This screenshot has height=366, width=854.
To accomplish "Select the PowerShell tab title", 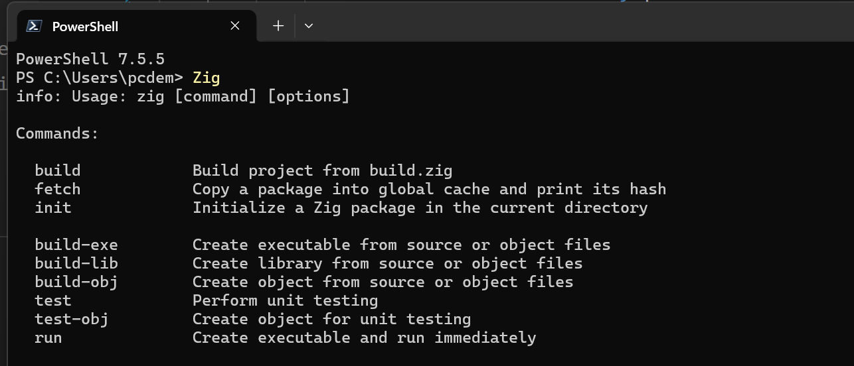I will click(x=85, y=27).
